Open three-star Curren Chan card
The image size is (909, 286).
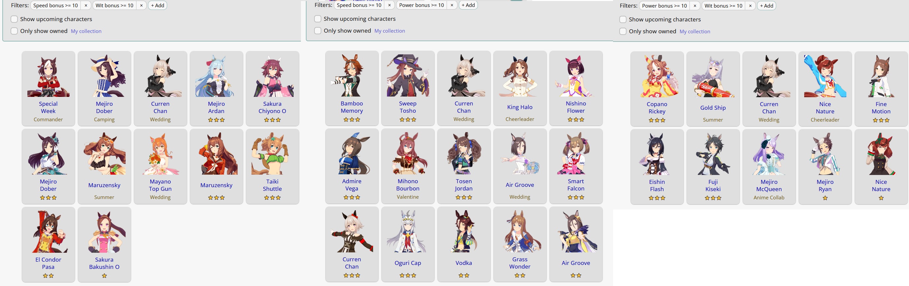352,244
